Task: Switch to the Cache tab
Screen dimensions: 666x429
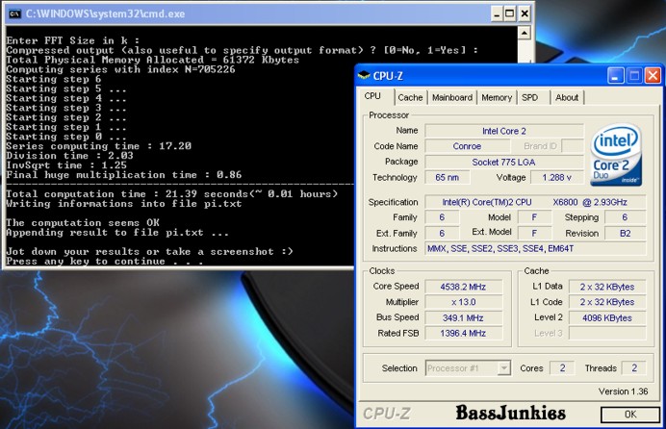Action: (410, 97)
